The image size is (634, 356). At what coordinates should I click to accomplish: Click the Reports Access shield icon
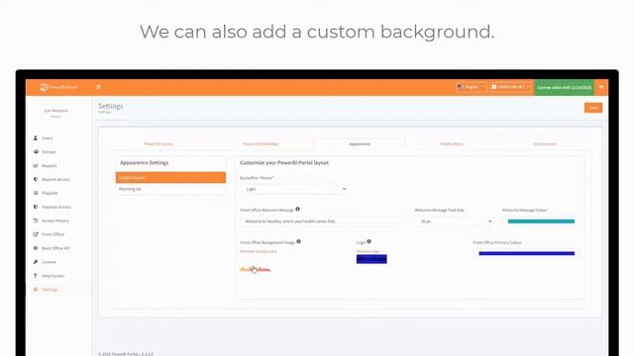point(36,179)
